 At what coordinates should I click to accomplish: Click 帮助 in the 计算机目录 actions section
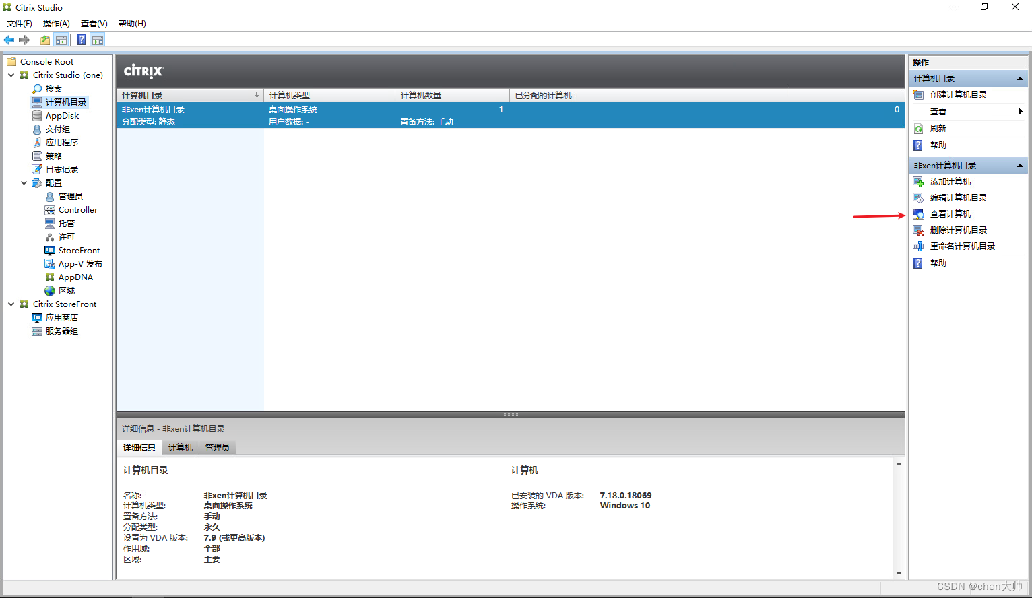click(938, 145)
